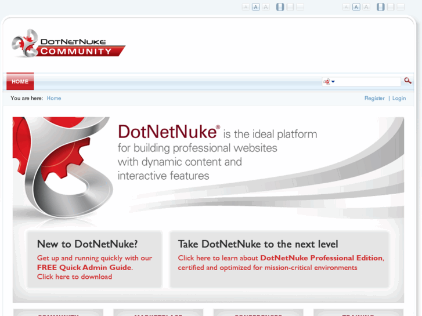Click the gear logo in the banner image

63,168
